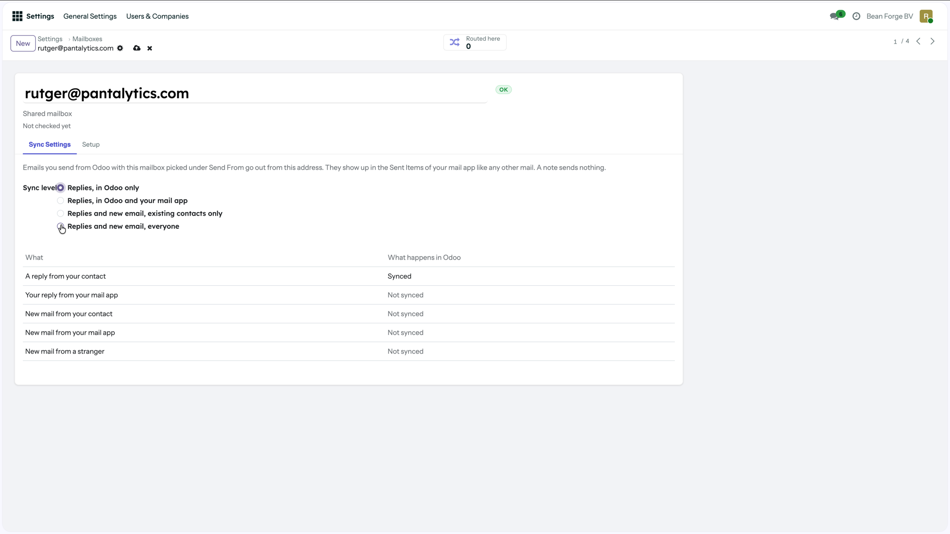Click 'New mail from a stranger' row

349,352
